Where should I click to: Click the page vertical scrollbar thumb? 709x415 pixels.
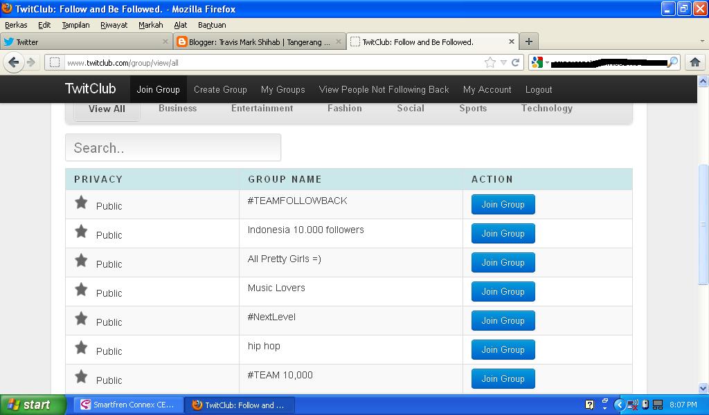(x=703, y=224)
